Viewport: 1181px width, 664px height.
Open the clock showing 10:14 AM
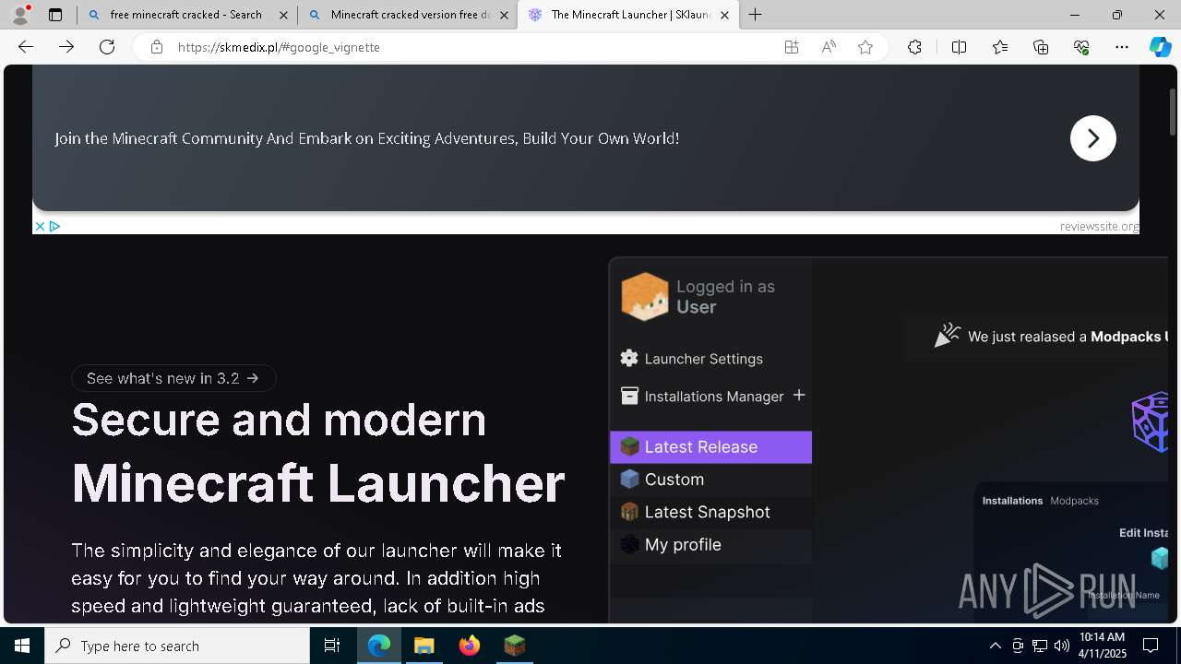pyautogui.click(x=1103, y=646)
